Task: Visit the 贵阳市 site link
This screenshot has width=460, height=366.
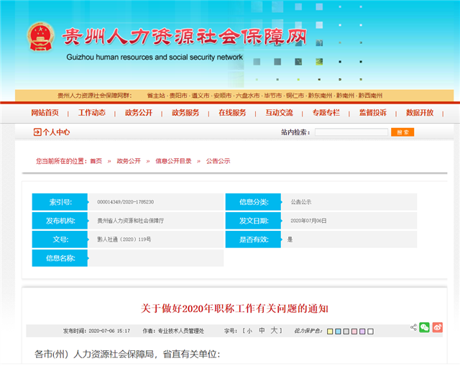Action: pos(178,96)
